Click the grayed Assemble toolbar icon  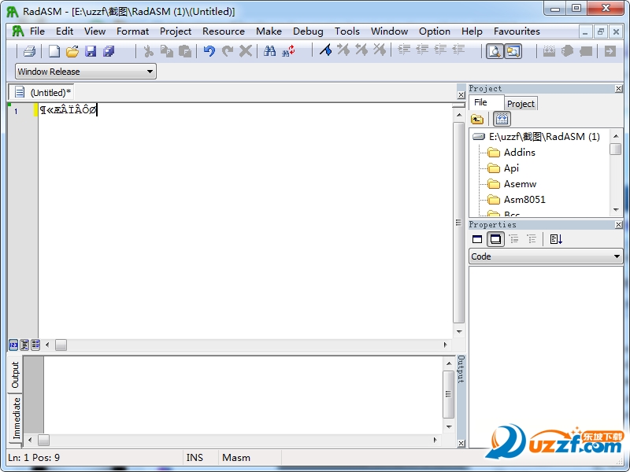(549, 51)
